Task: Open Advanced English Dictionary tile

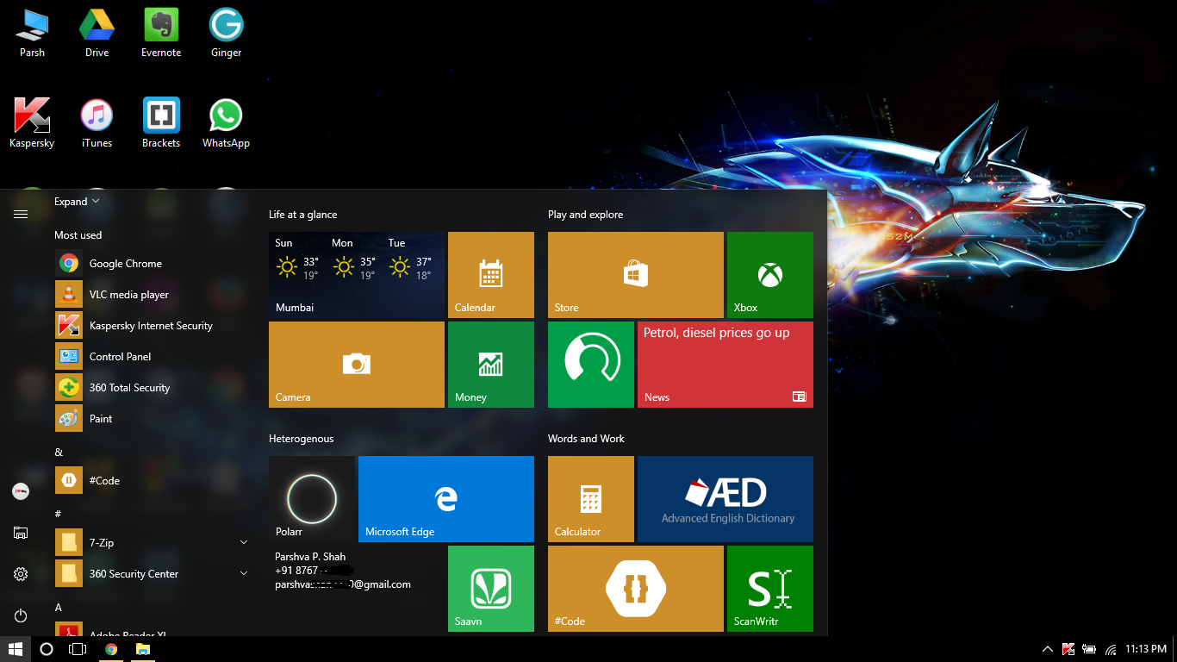Action: click(x=725, y=498)
